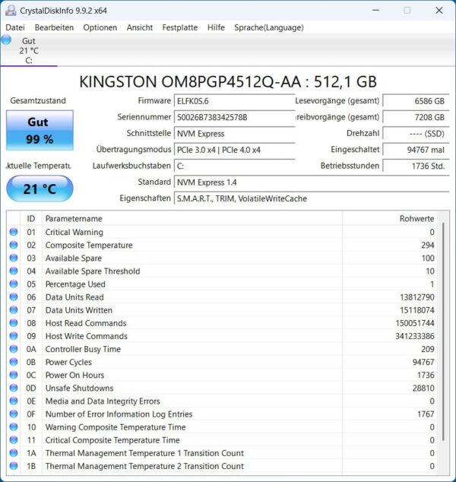
Task: Click the Drehzahl value ---- (SSD)
Action: (416, 134)
